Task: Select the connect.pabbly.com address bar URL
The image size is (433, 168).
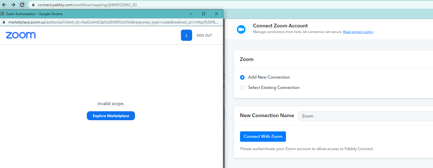Action: (87, 5)
